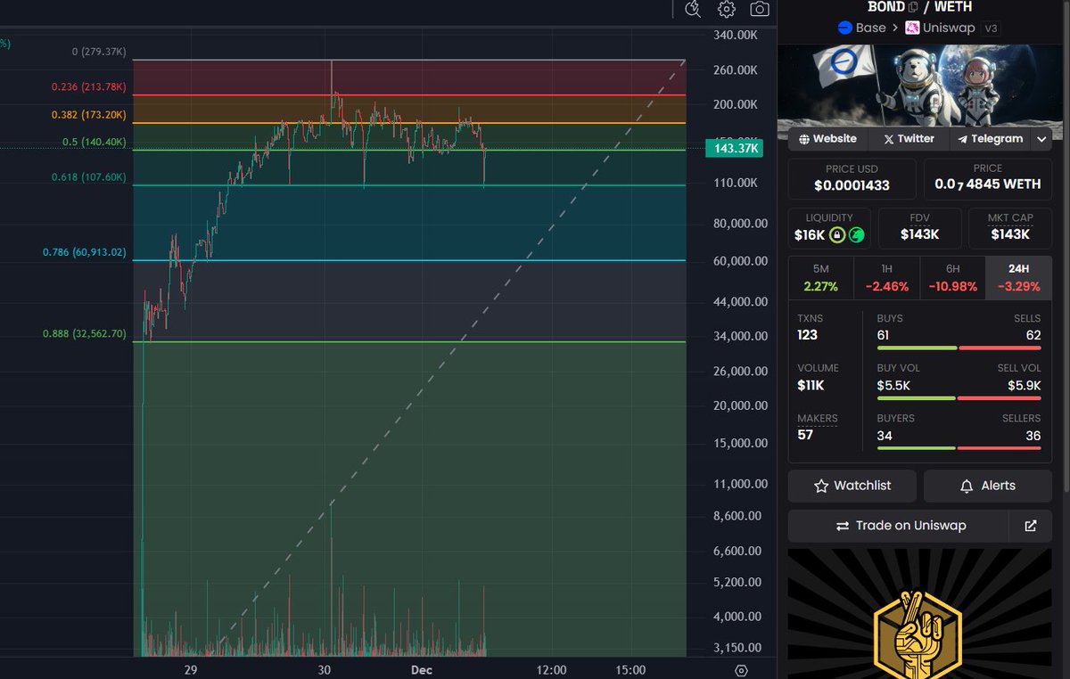Select the Fib level 0 (279.37K) label
Screen dimensions: 1070x679
(99, 52)
